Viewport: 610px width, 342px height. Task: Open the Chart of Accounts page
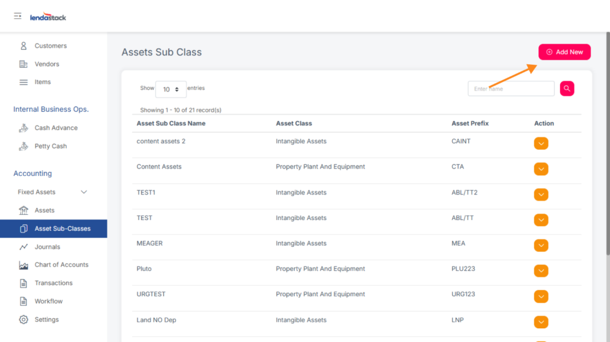point(61,265)
